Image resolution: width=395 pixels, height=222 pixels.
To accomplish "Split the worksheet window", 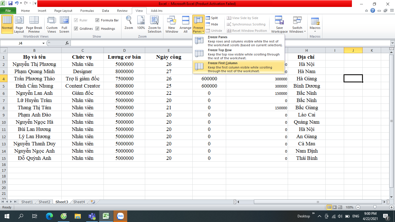I will tap(212, 18).
